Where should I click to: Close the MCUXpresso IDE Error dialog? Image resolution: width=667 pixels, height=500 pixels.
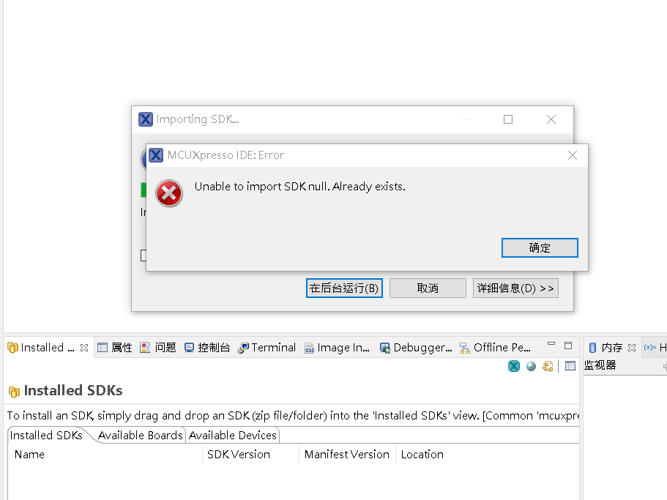[572, 155]
